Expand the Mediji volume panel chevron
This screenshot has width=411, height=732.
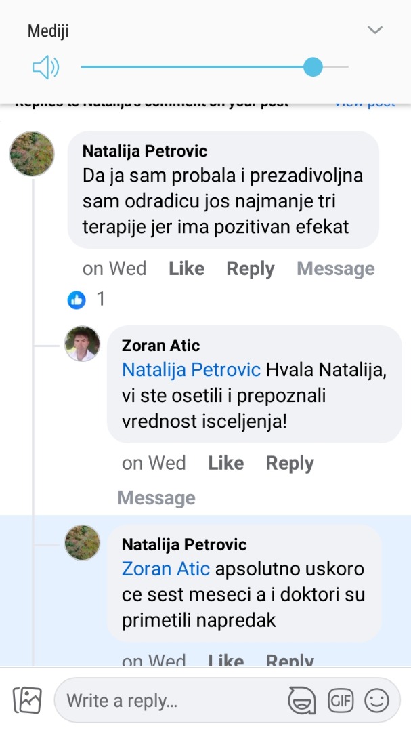coord(374,30)
